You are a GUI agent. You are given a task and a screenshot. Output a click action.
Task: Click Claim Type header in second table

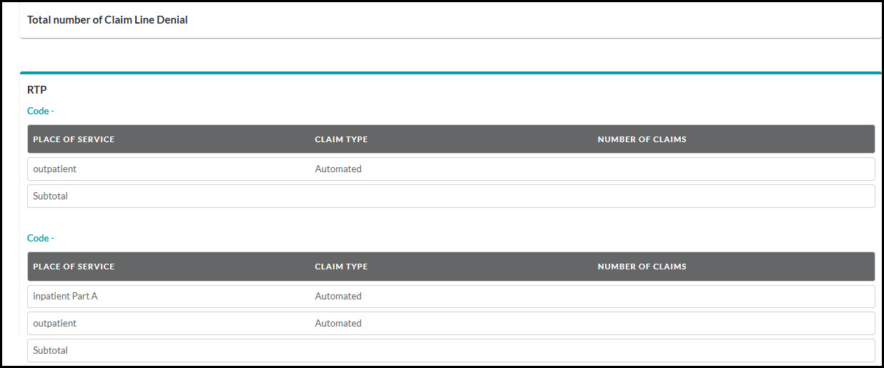(x=341, y=267)
